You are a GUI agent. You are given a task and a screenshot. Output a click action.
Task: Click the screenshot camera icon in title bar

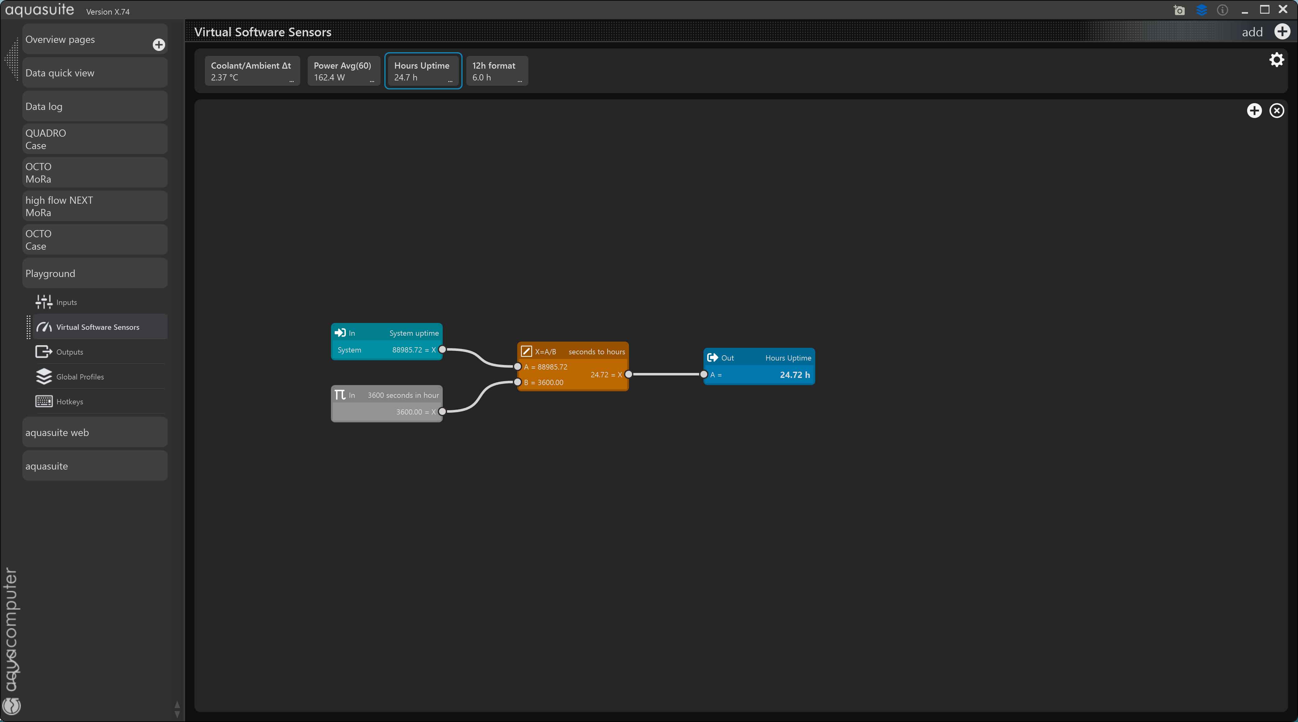click(x=1179, y=10)
